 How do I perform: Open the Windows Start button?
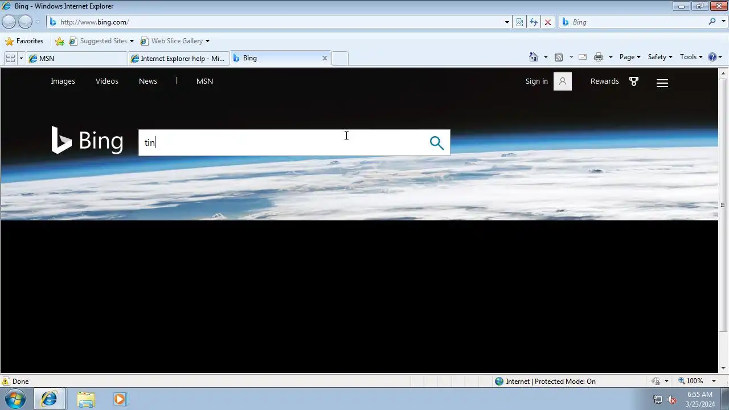tap(15, 399)
